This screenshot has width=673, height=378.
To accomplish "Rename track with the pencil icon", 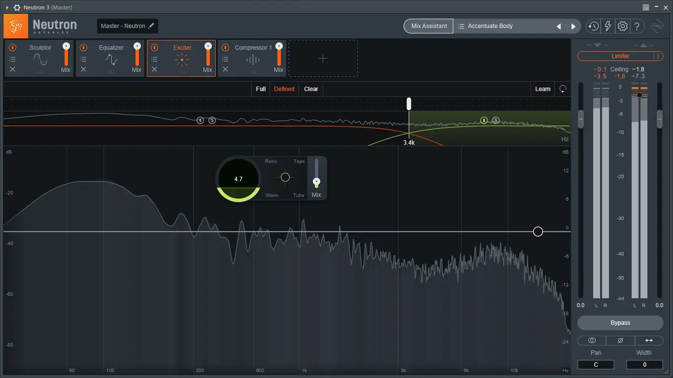I will pyautogui.click(x=151, y=26).
